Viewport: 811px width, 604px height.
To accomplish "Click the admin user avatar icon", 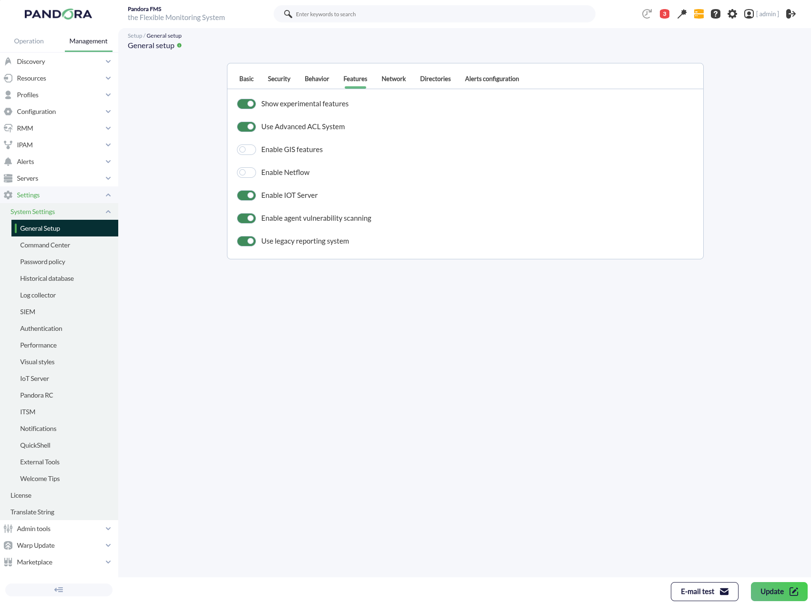I will pos(749,14).
